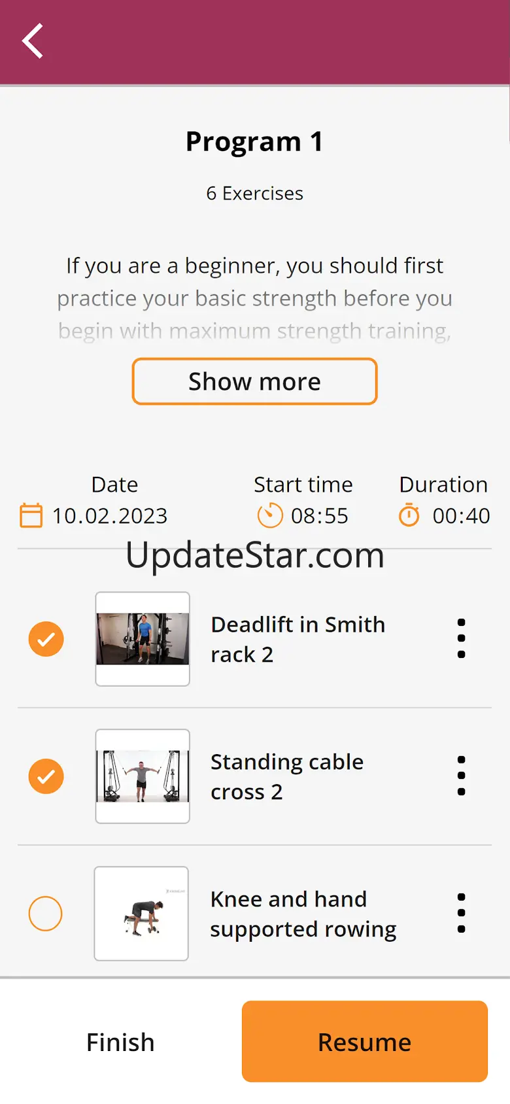Select the date value 10.02.2023
Image resolution: width=510 pixels, height=1104 pixels.
(x=110, y=516)
